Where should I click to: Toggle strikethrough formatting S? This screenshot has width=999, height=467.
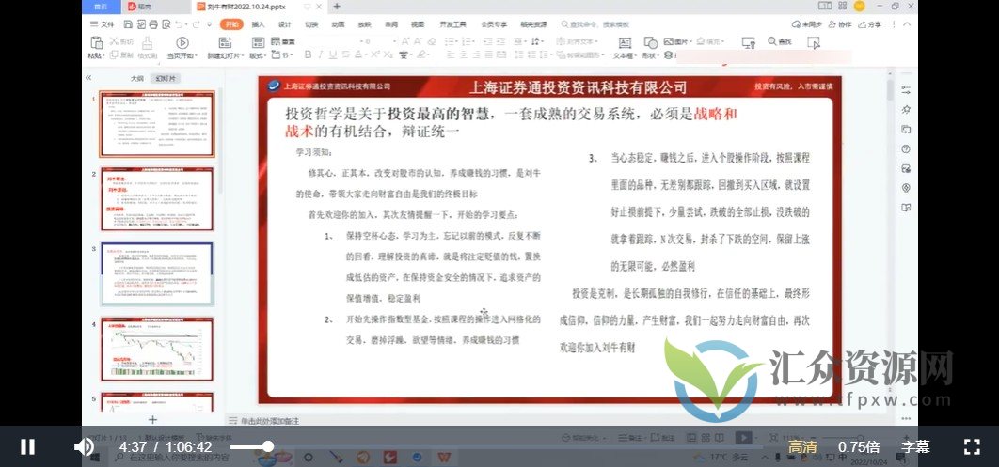coord(344,54)
